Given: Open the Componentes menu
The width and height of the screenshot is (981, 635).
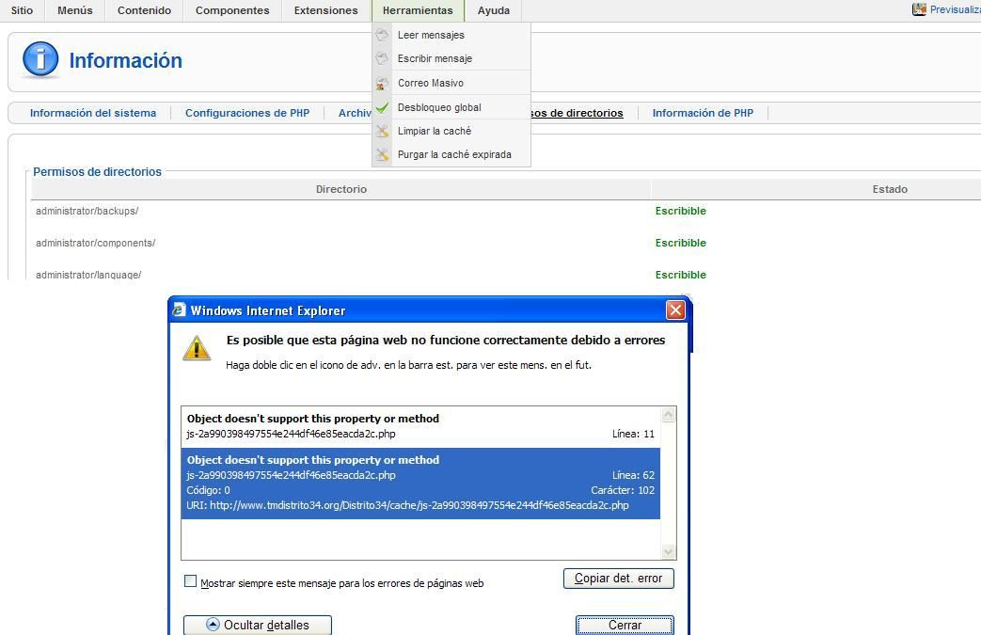Looking at the screenshot, I should pyautogui.click(x=232, y=10).
